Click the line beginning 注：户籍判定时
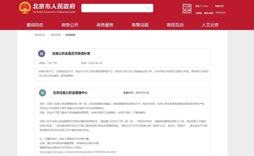 pyautogui.click(x=64, y=139)
